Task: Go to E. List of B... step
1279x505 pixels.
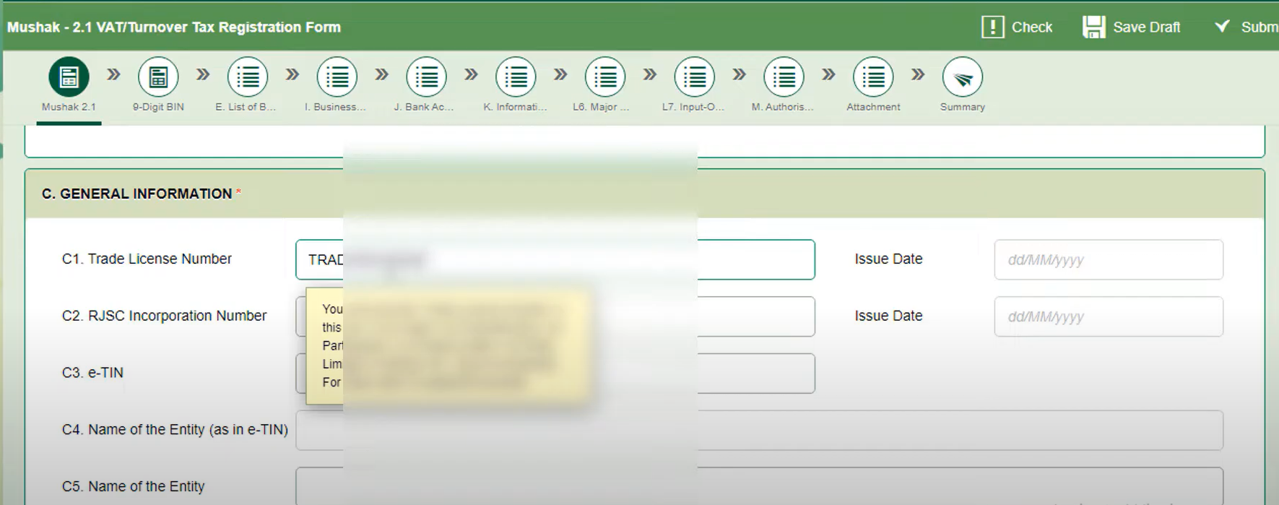Action: 248,77
